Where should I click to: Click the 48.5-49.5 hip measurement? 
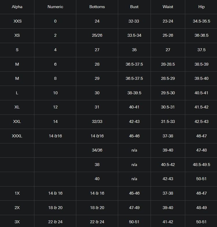[x=201, y=165]
